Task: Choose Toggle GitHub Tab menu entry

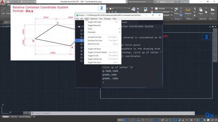Action: coord(103,59)
